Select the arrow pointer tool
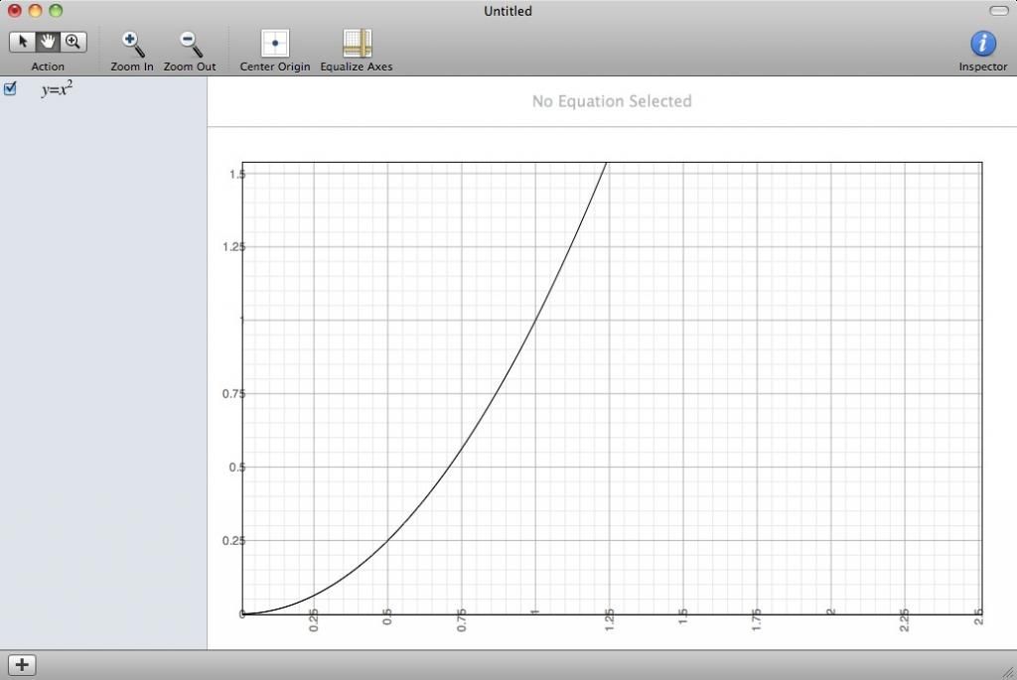Viewport: 1017px width, 680px height. 23,42
